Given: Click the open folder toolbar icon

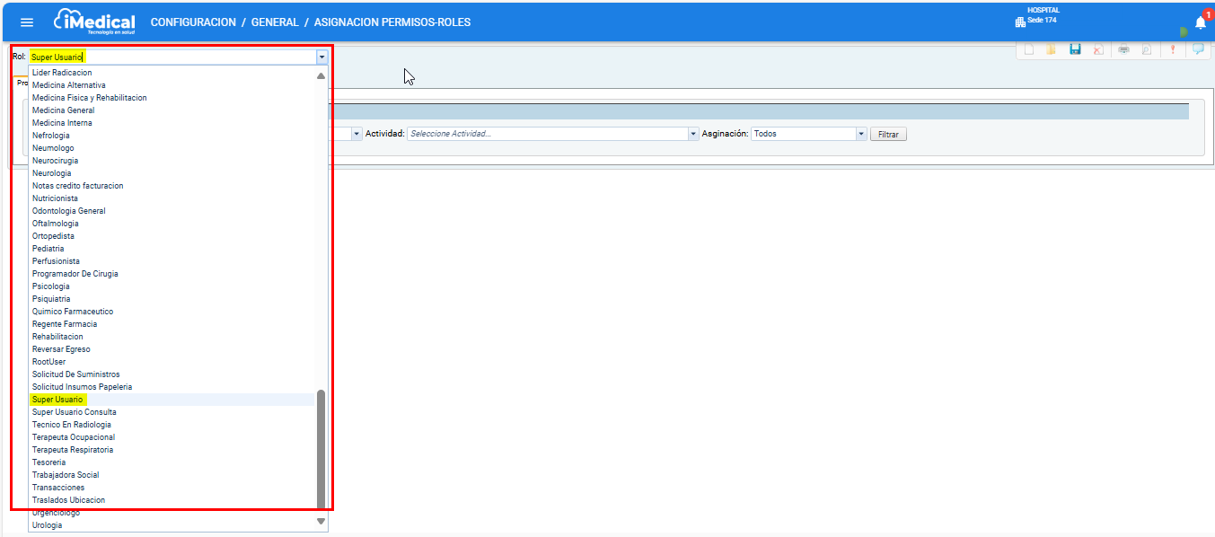Looking at the screenshot, I should (1051, 50).
